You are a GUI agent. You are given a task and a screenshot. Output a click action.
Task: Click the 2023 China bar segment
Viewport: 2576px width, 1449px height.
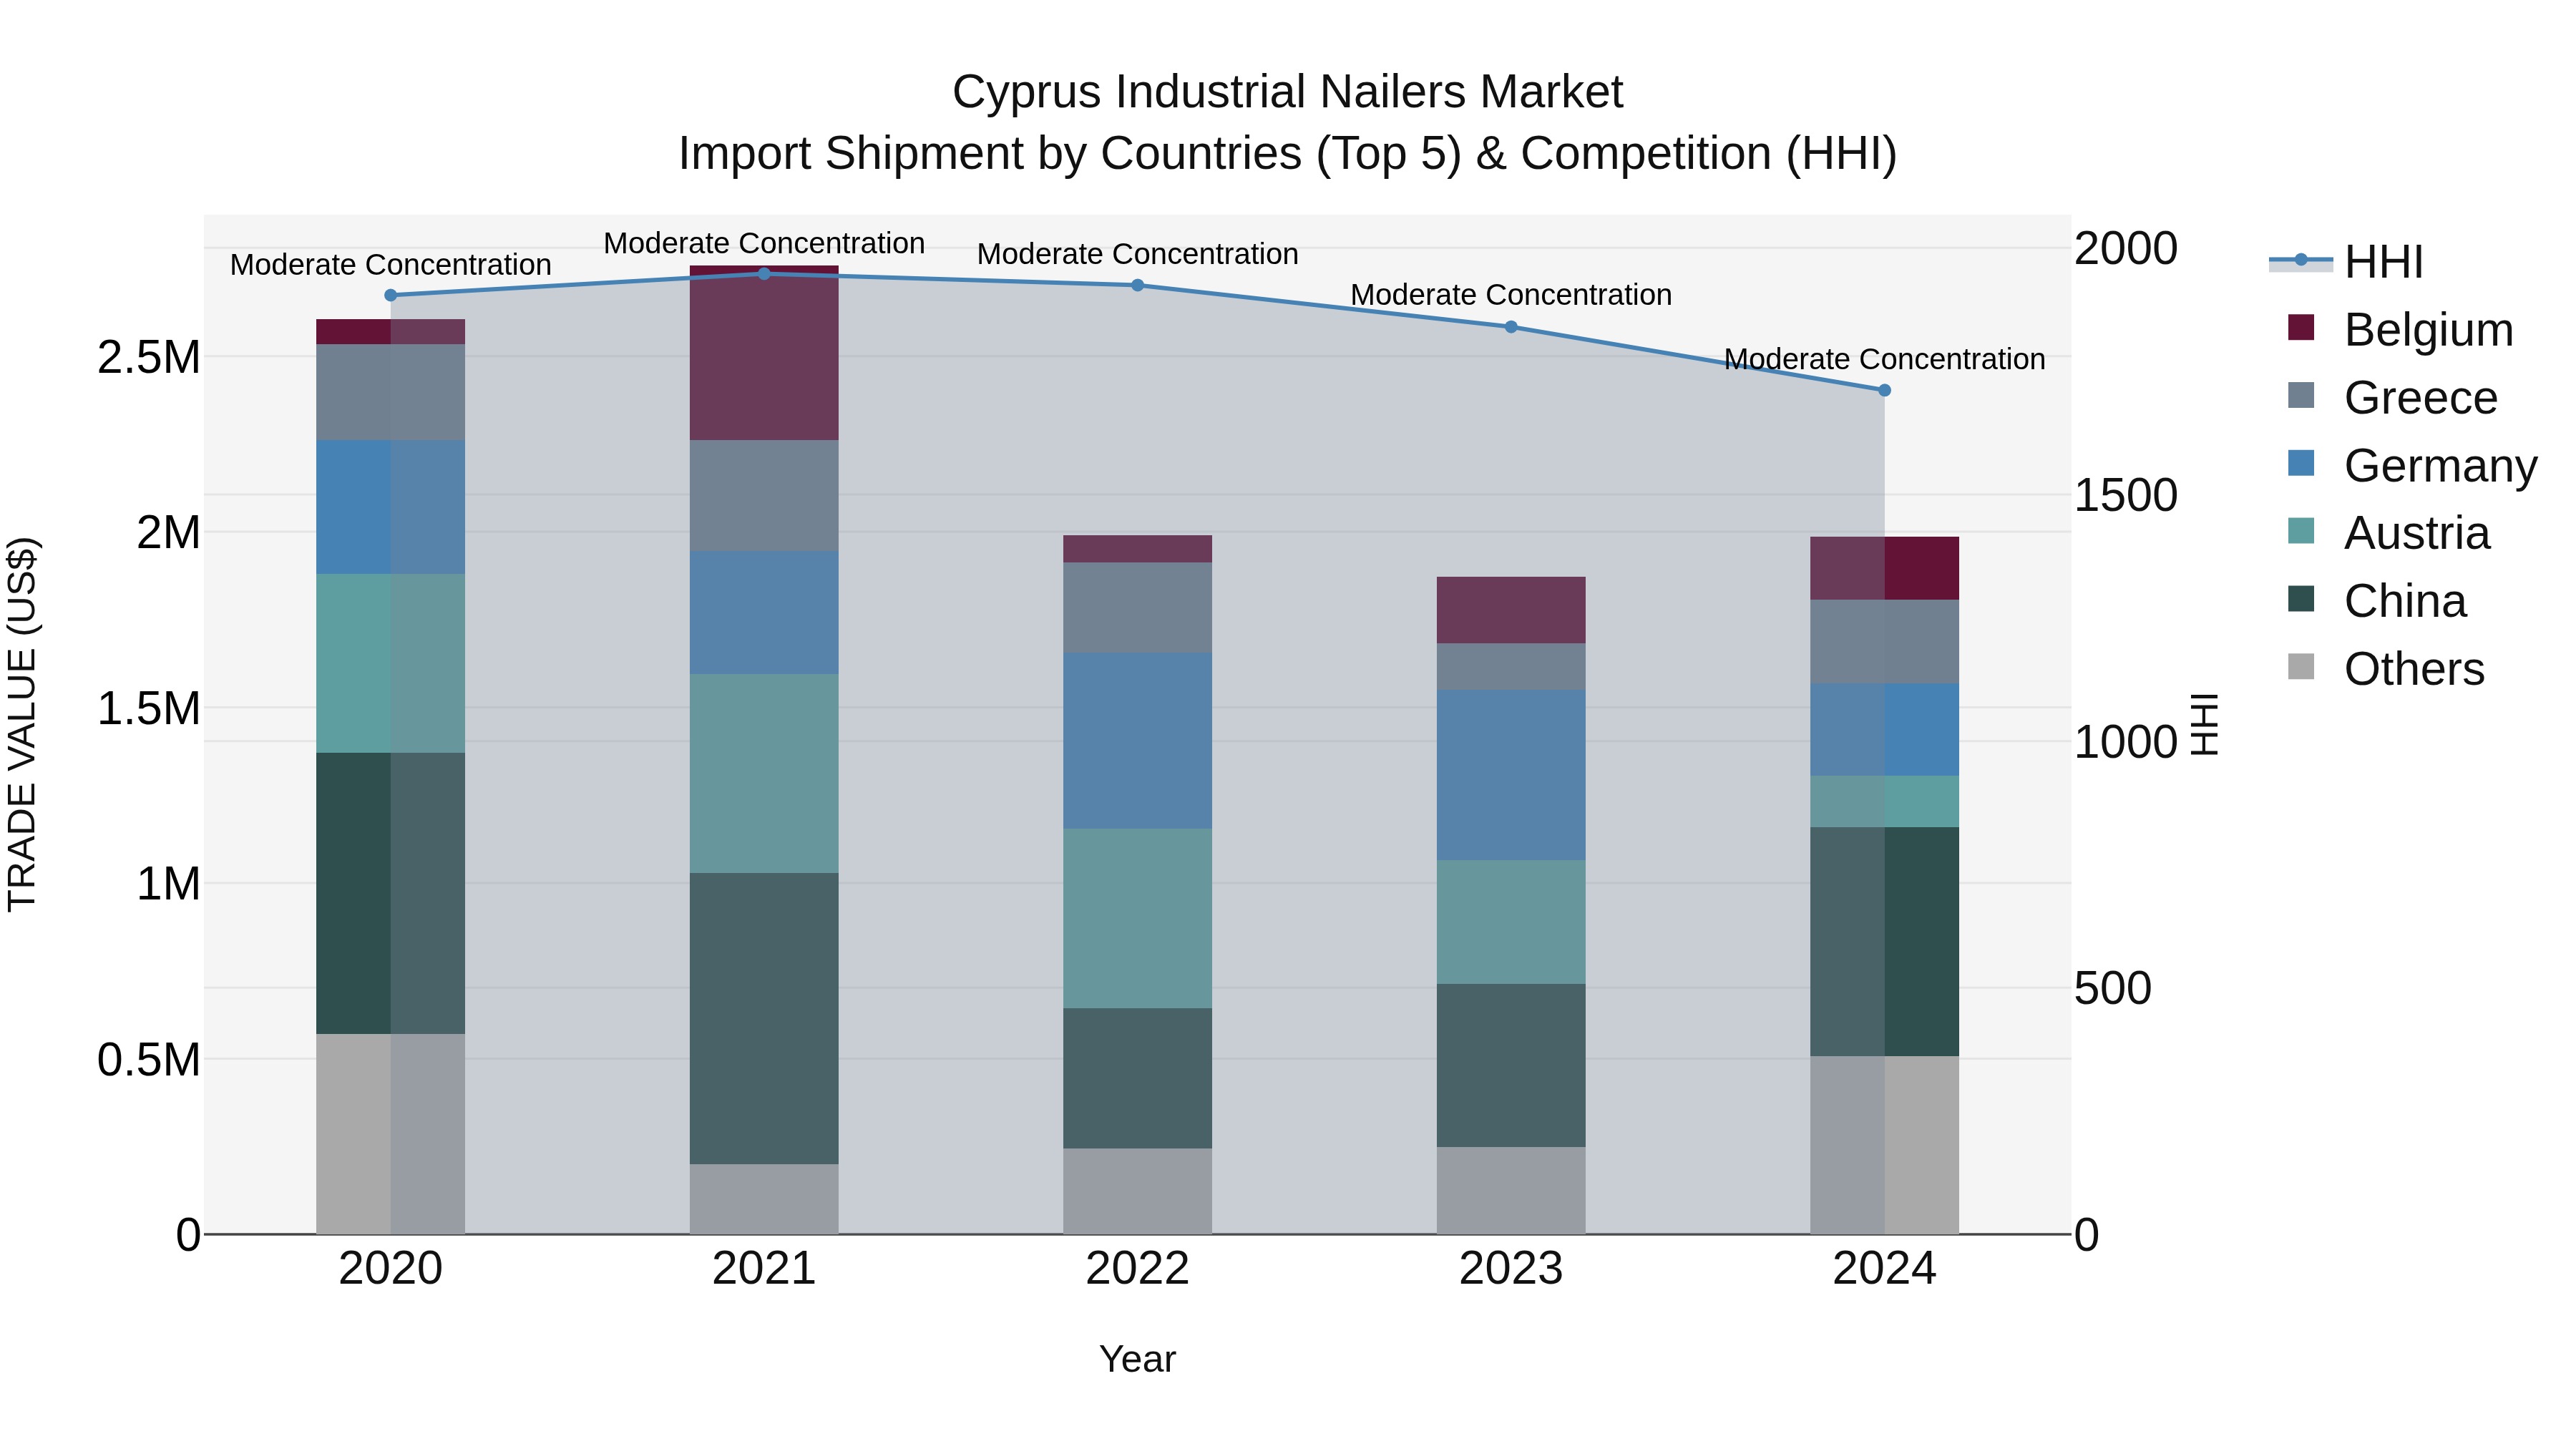(1511, 1065)
